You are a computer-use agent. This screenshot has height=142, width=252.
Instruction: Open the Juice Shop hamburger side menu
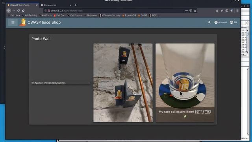[13, 22]
